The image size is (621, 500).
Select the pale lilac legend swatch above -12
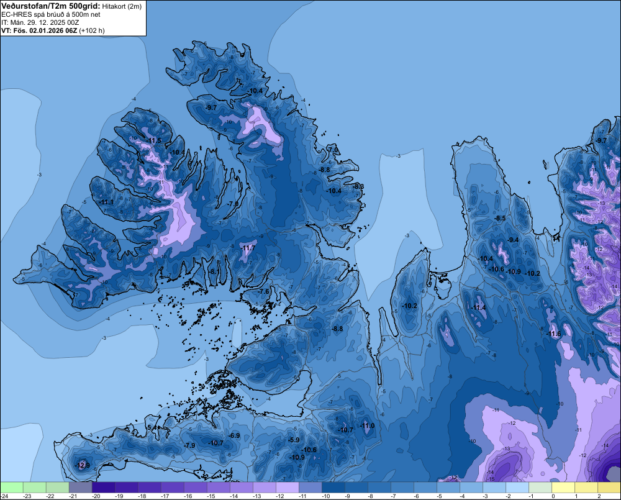(287, 487)
